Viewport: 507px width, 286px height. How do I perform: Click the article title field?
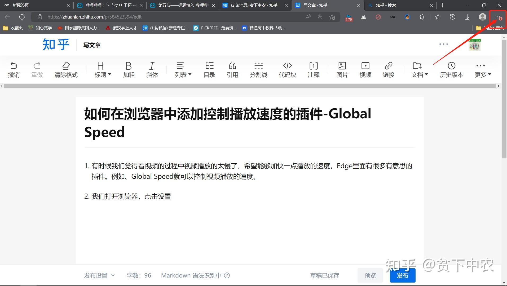click(249, 123)
